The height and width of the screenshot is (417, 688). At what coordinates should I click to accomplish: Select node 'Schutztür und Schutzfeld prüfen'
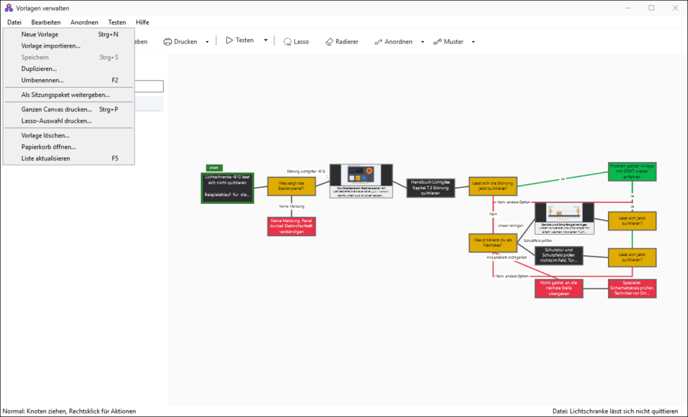(x=558, y=255)
